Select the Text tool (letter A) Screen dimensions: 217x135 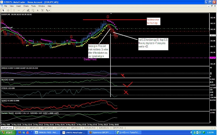tap(37, 10)
